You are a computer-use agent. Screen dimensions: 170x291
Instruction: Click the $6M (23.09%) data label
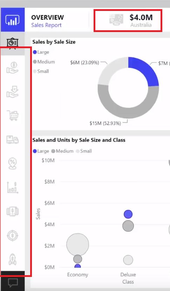84,63
